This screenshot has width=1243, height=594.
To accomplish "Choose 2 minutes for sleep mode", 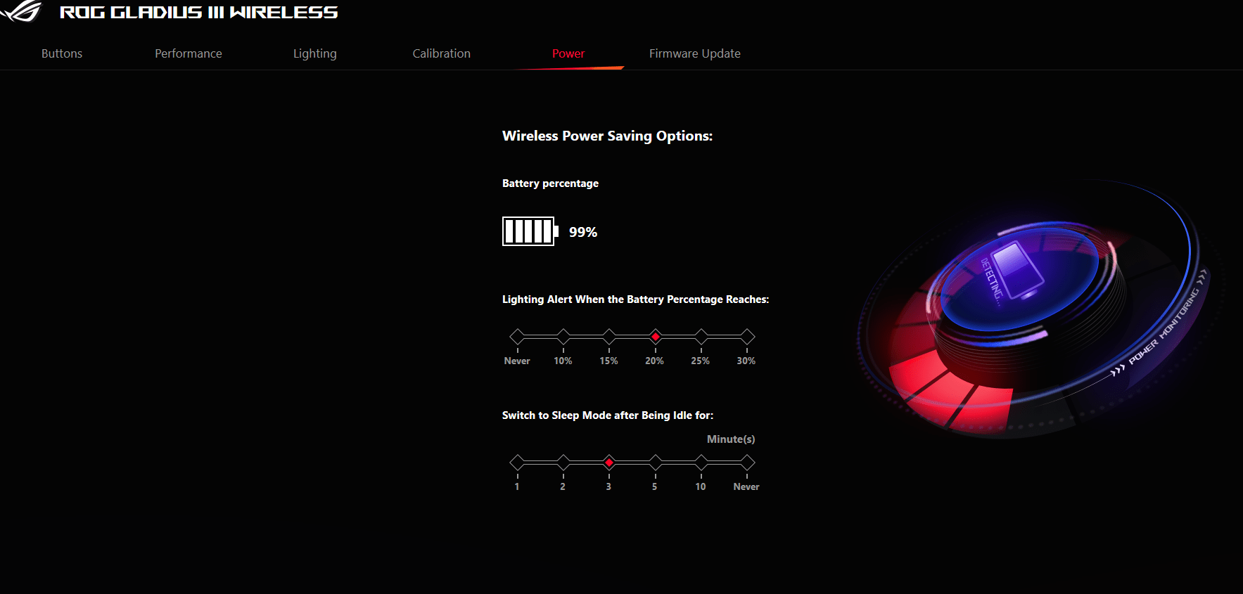I will coord(563,463).
